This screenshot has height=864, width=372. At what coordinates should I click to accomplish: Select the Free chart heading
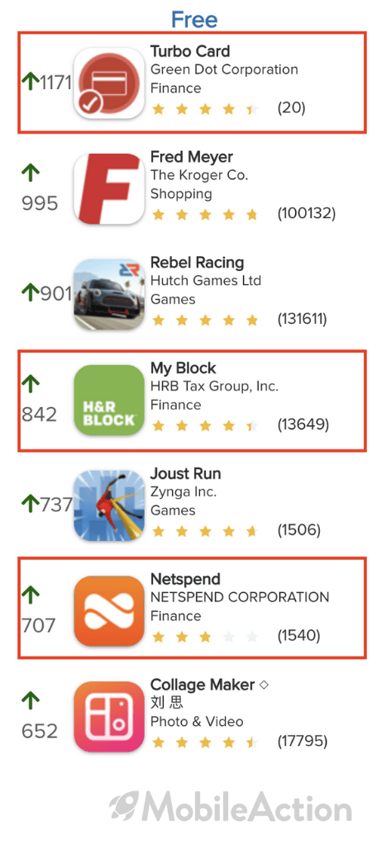pyautogui.click(x=194, y=20)
